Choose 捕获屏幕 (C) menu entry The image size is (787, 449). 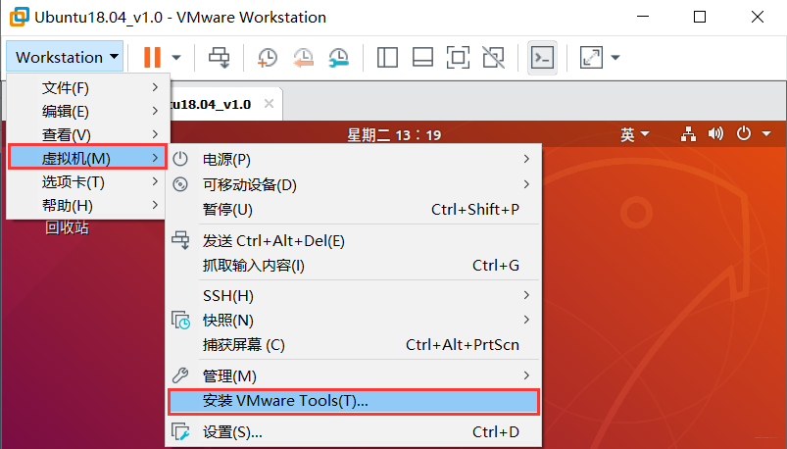pos(354,344)
